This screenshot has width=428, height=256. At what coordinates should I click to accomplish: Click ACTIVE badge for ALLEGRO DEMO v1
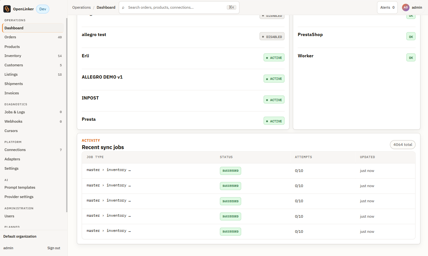(x=274, y=79)
